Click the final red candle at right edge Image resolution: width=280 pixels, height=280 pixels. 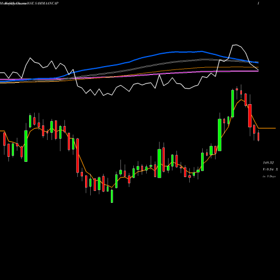pos(259,136)
